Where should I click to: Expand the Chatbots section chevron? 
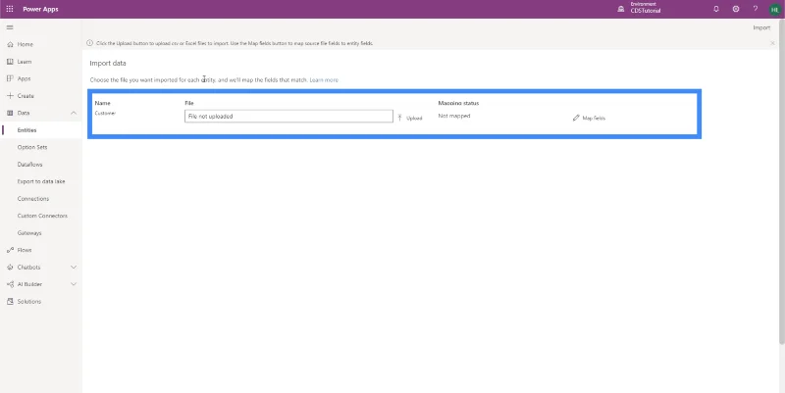click(x=73, y=267)
